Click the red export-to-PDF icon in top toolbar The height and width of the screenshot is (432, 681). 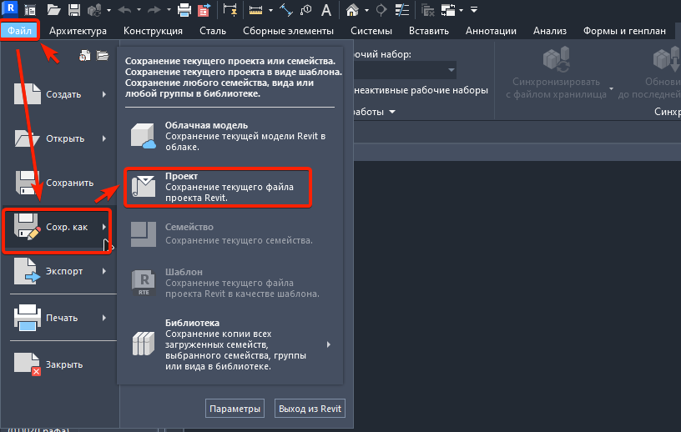pos(204,9)
